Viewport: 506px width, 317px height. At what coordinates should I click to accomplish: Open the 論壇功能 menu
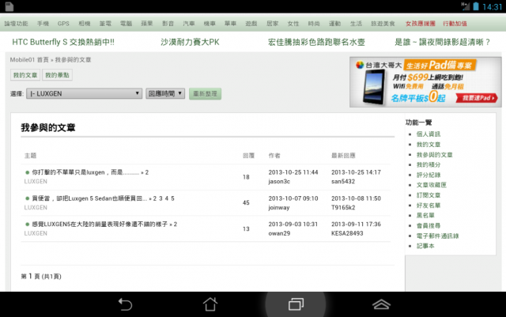[x=16, y=24]
